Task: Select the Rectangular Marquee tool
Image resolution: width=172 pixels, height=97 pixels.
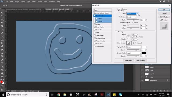Action: [x=2, y=16]
